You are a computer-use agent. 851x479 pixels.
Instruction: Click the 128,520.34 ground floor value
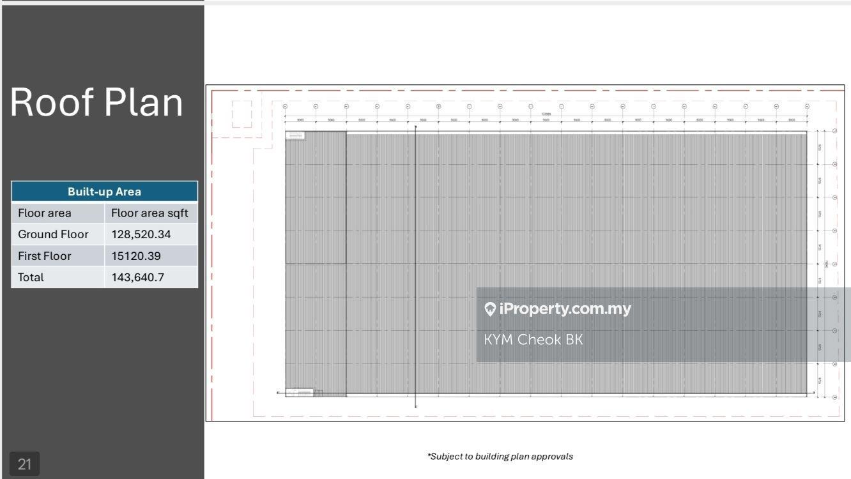[x=141, y=234]
